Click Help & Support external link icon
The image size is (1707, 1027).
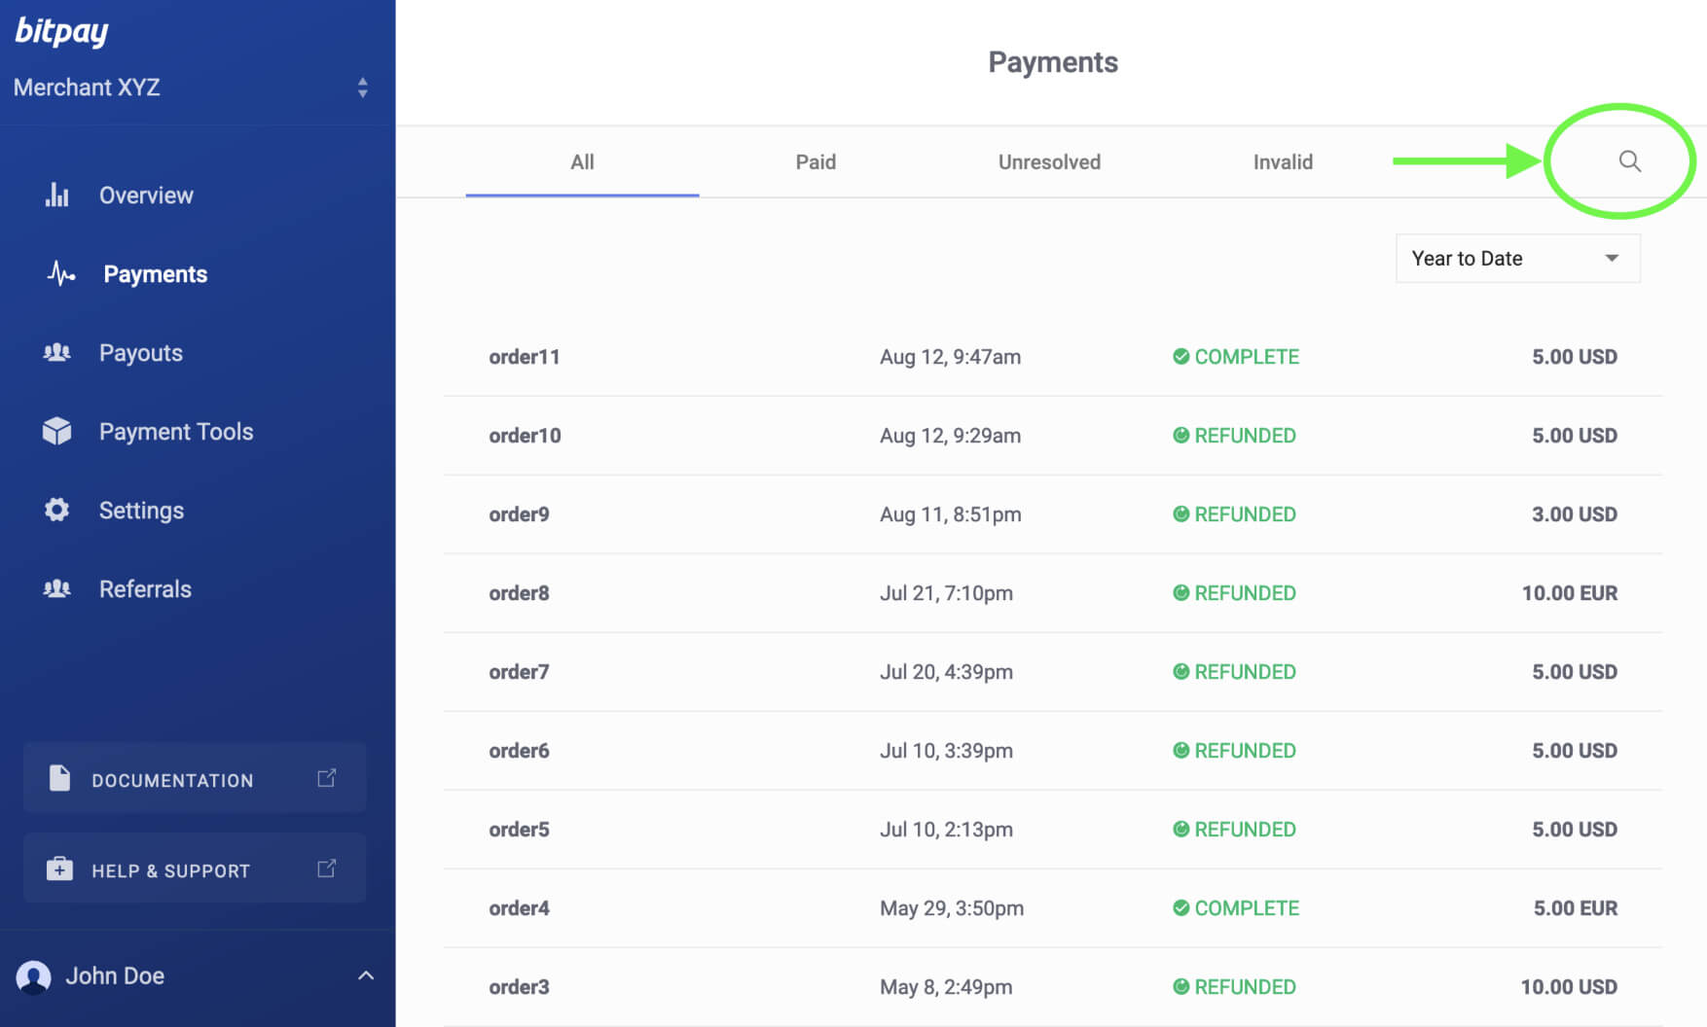click(327, 868)
